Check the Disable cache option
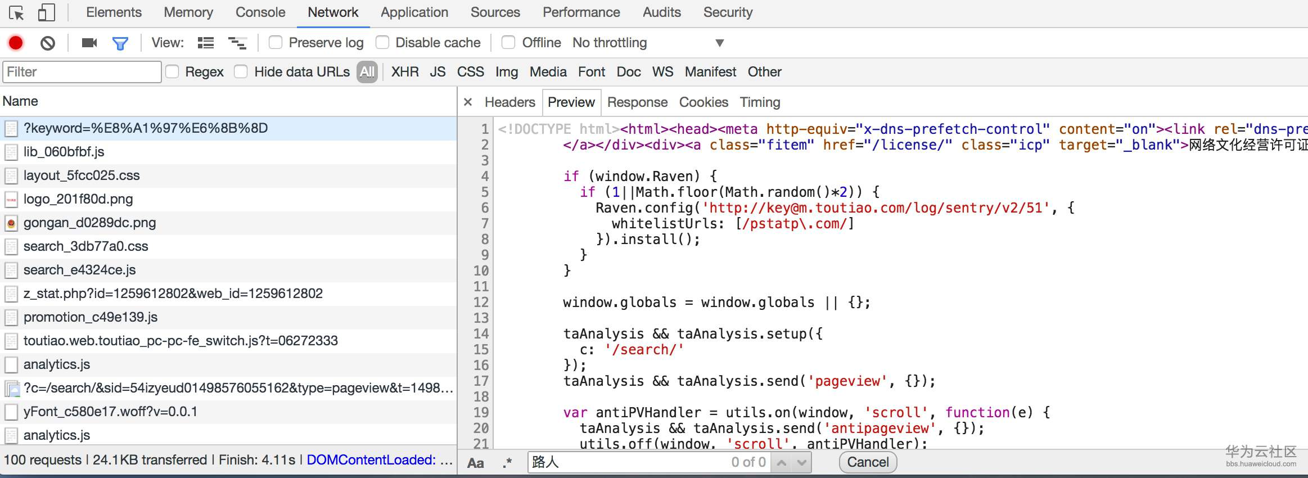1308x478 pixels. pos(382,43)
